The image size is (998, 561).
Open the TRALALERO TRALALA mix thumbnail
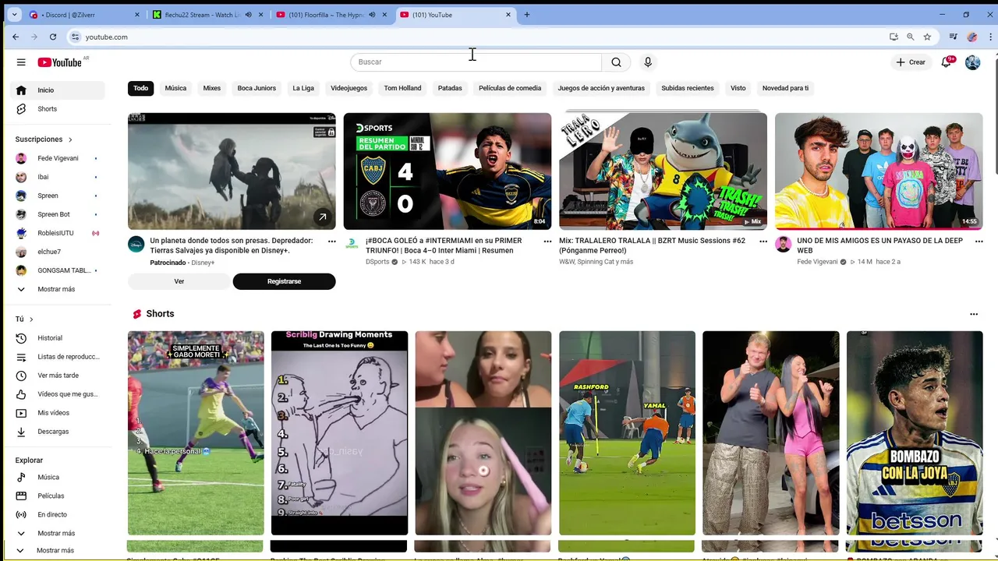(x=663, y=171)
